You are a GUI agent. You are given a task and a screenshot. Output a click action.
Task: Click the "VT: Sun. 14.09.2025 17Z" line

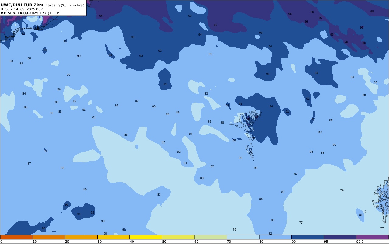(23, 13)
